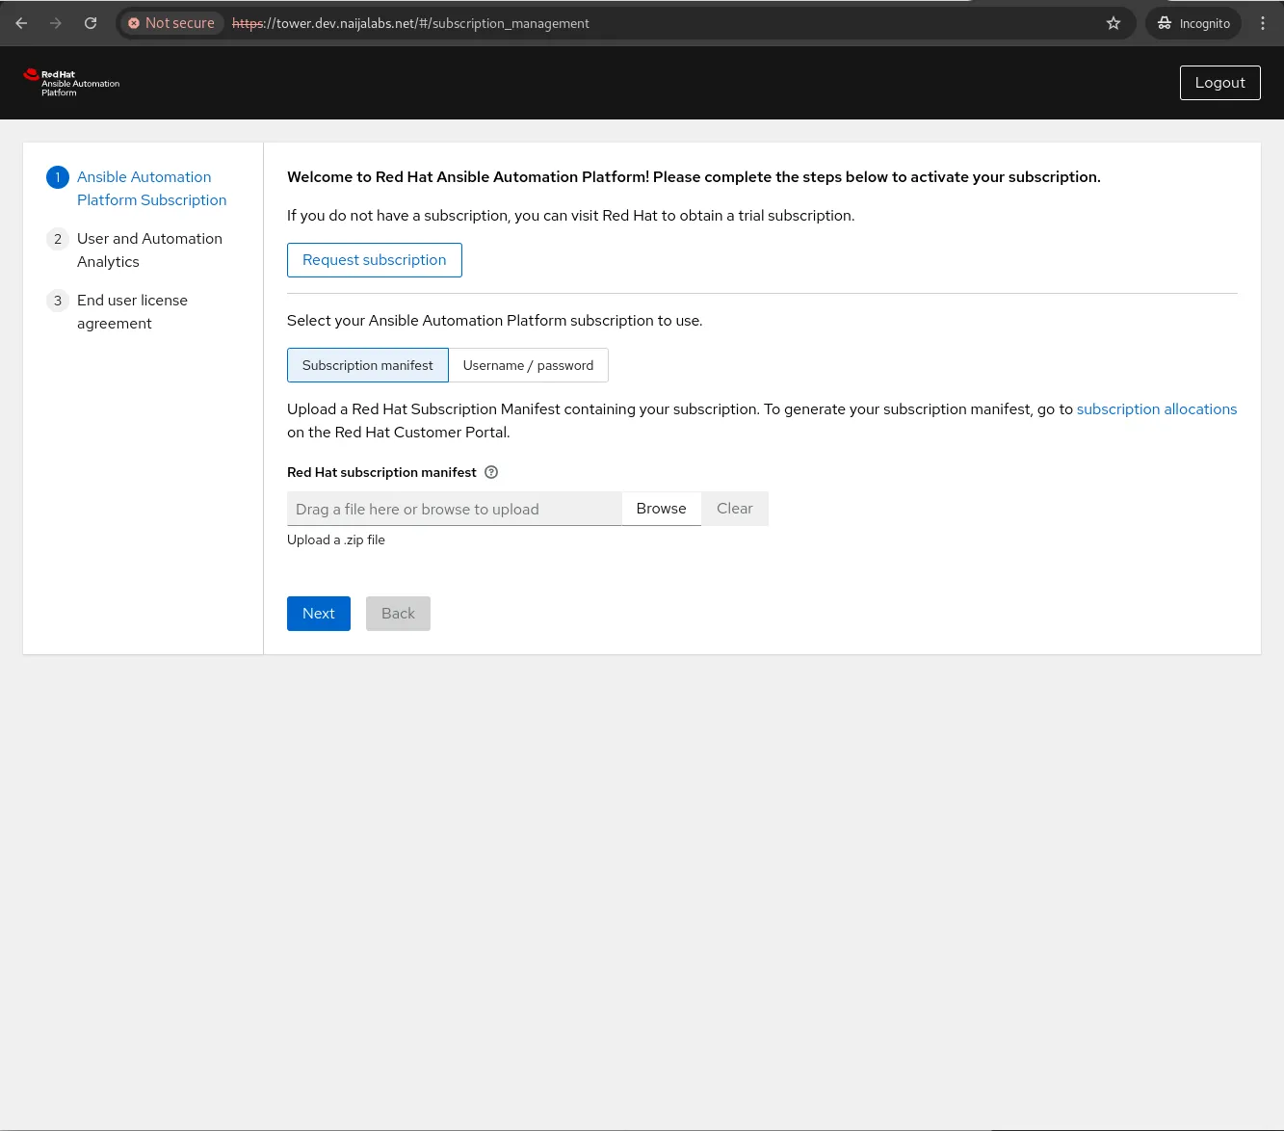Click step 1 number circle

[58, 177]
